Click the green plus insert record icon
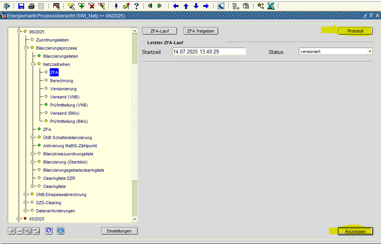 81,6
